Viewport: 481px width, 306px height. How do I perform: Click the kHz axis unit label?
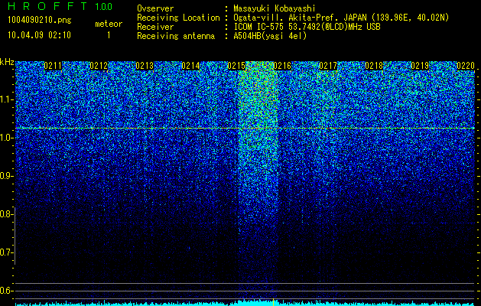point(7,62)
